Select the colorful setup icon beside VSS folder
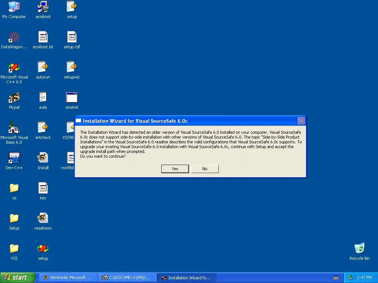Image resolution: width=378 pixels, height=283 pixels. tap(43, 252)
